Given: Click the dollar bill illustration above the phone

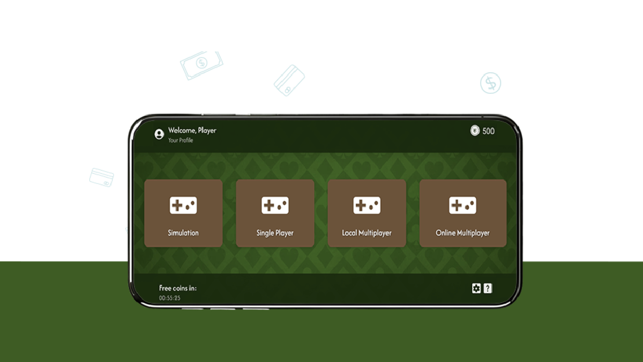Looking at the screenshot, I should coord(201,65).
